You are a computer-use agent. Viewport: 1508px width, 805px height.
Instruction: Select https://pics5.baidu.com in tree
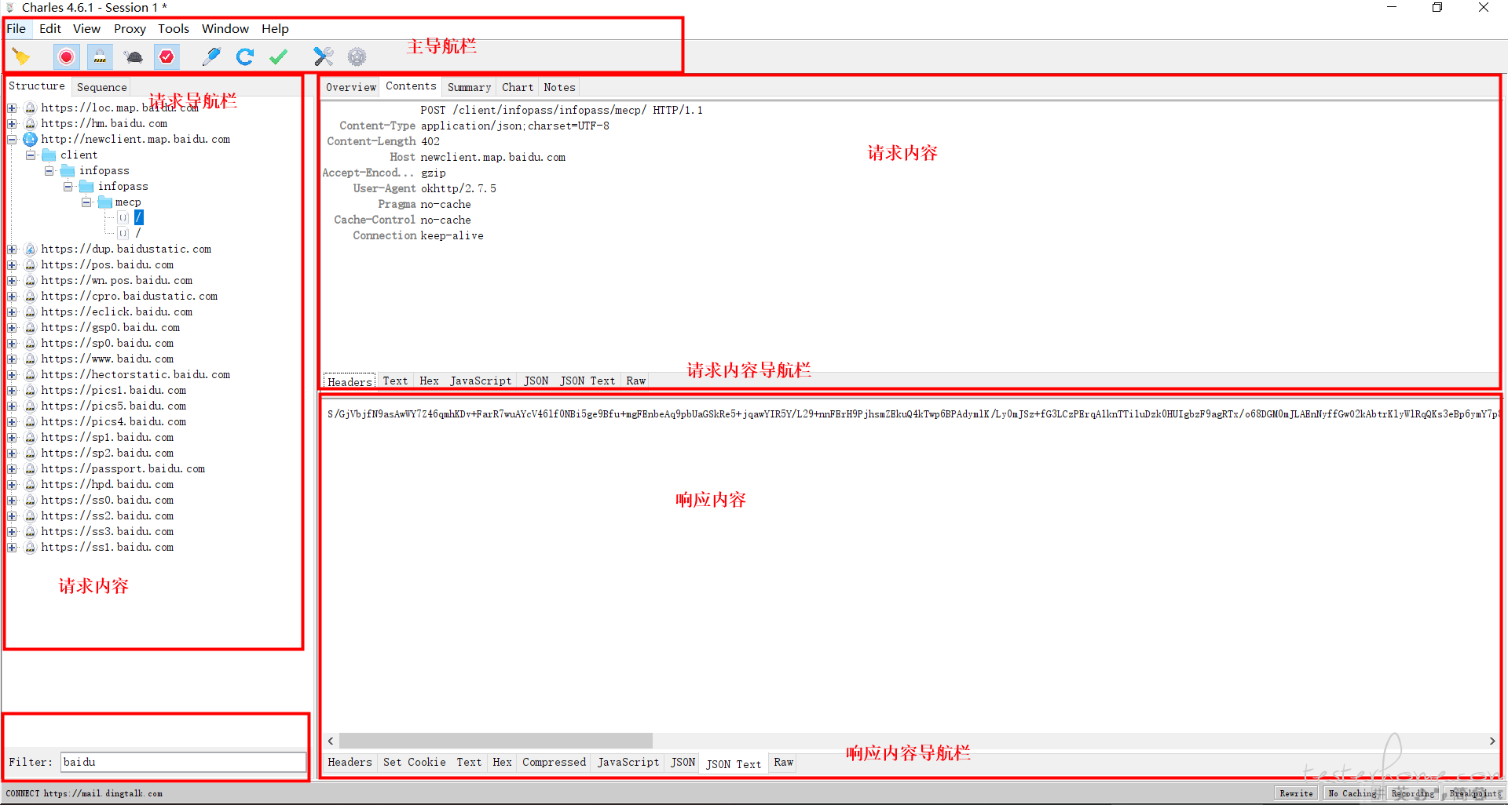(x=113, y=406)
